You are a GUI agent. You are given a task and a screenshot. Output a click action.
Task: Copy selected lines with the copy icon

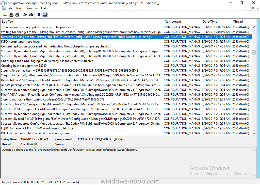[25, 15]
